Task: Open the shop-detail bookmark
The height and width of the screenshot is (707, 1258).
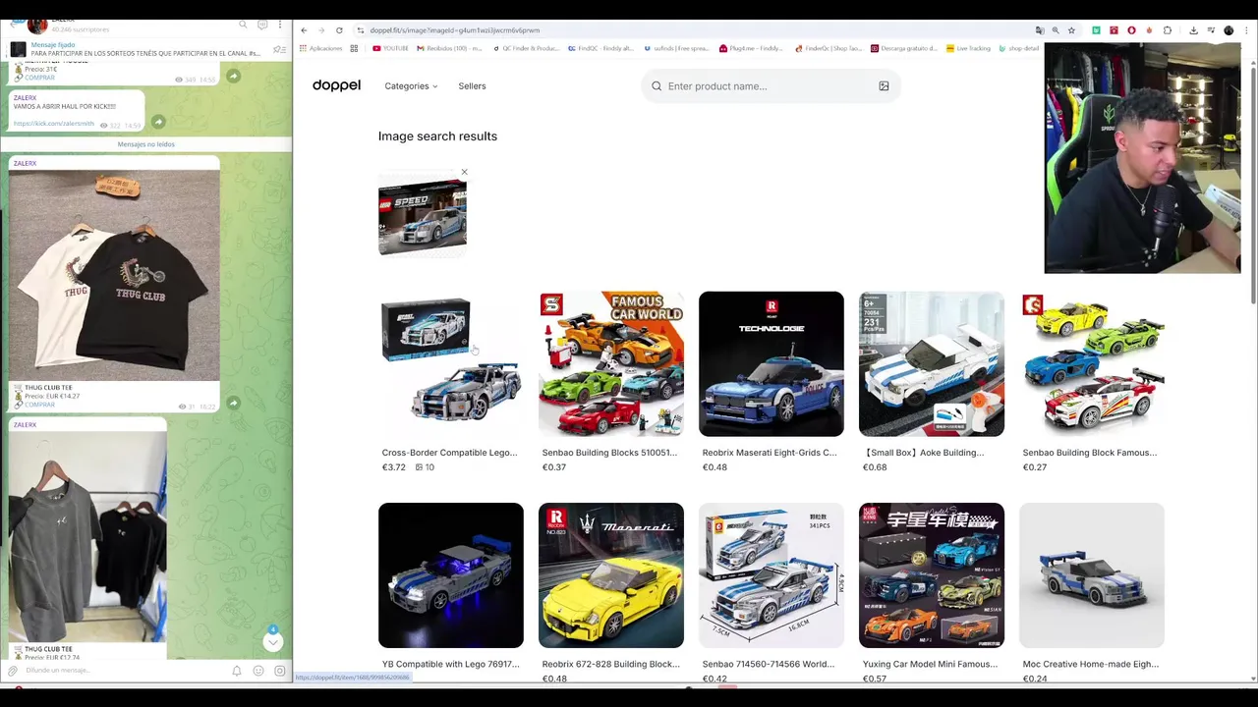Action: pos(1019,48)
